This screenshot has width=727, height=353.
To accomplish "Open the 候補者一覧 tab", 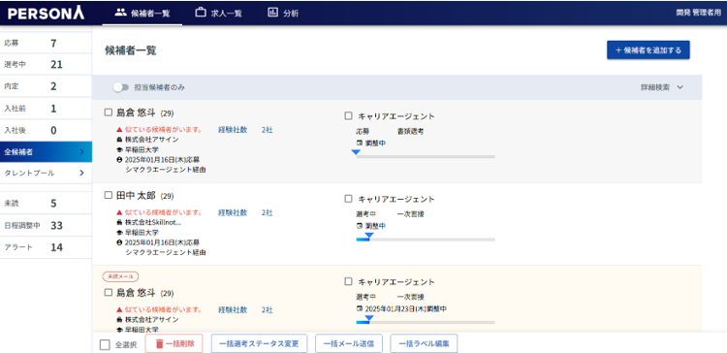I will [x=142, y=13].
